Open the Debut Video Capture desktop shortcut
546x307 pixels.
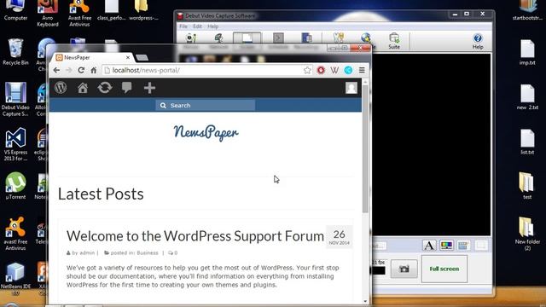15,99
